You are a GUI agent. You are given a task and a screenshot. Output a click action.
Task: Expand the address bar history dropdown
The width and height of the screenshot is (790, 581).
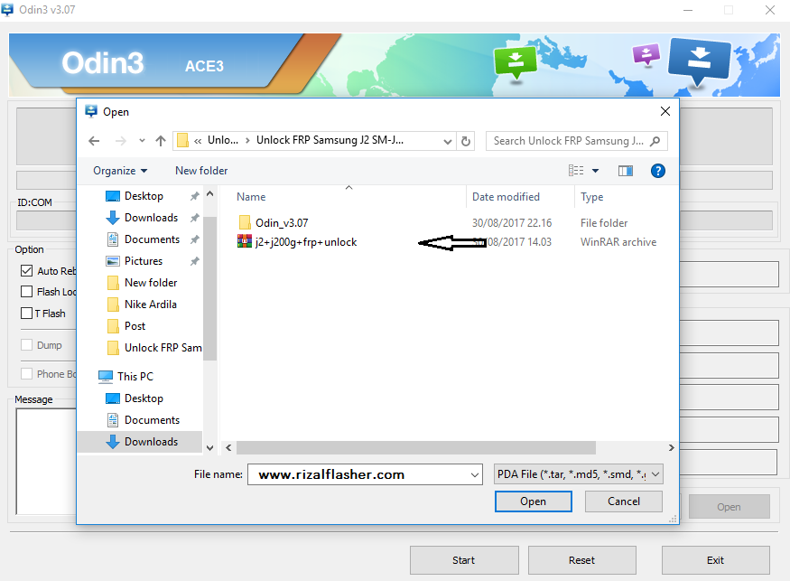tap(448, 141)
